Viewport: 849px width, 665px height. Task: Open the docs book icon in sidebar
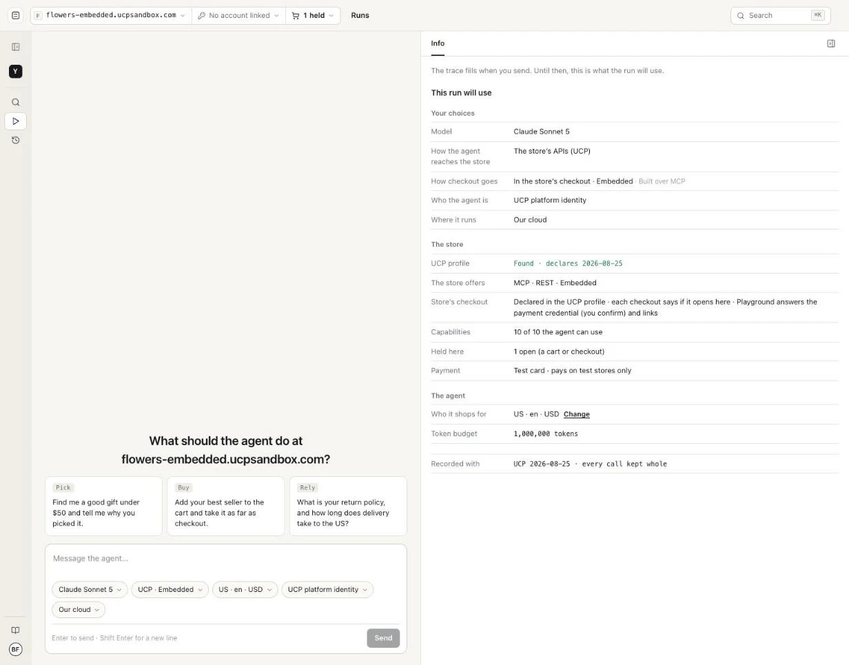coord(15,630)
